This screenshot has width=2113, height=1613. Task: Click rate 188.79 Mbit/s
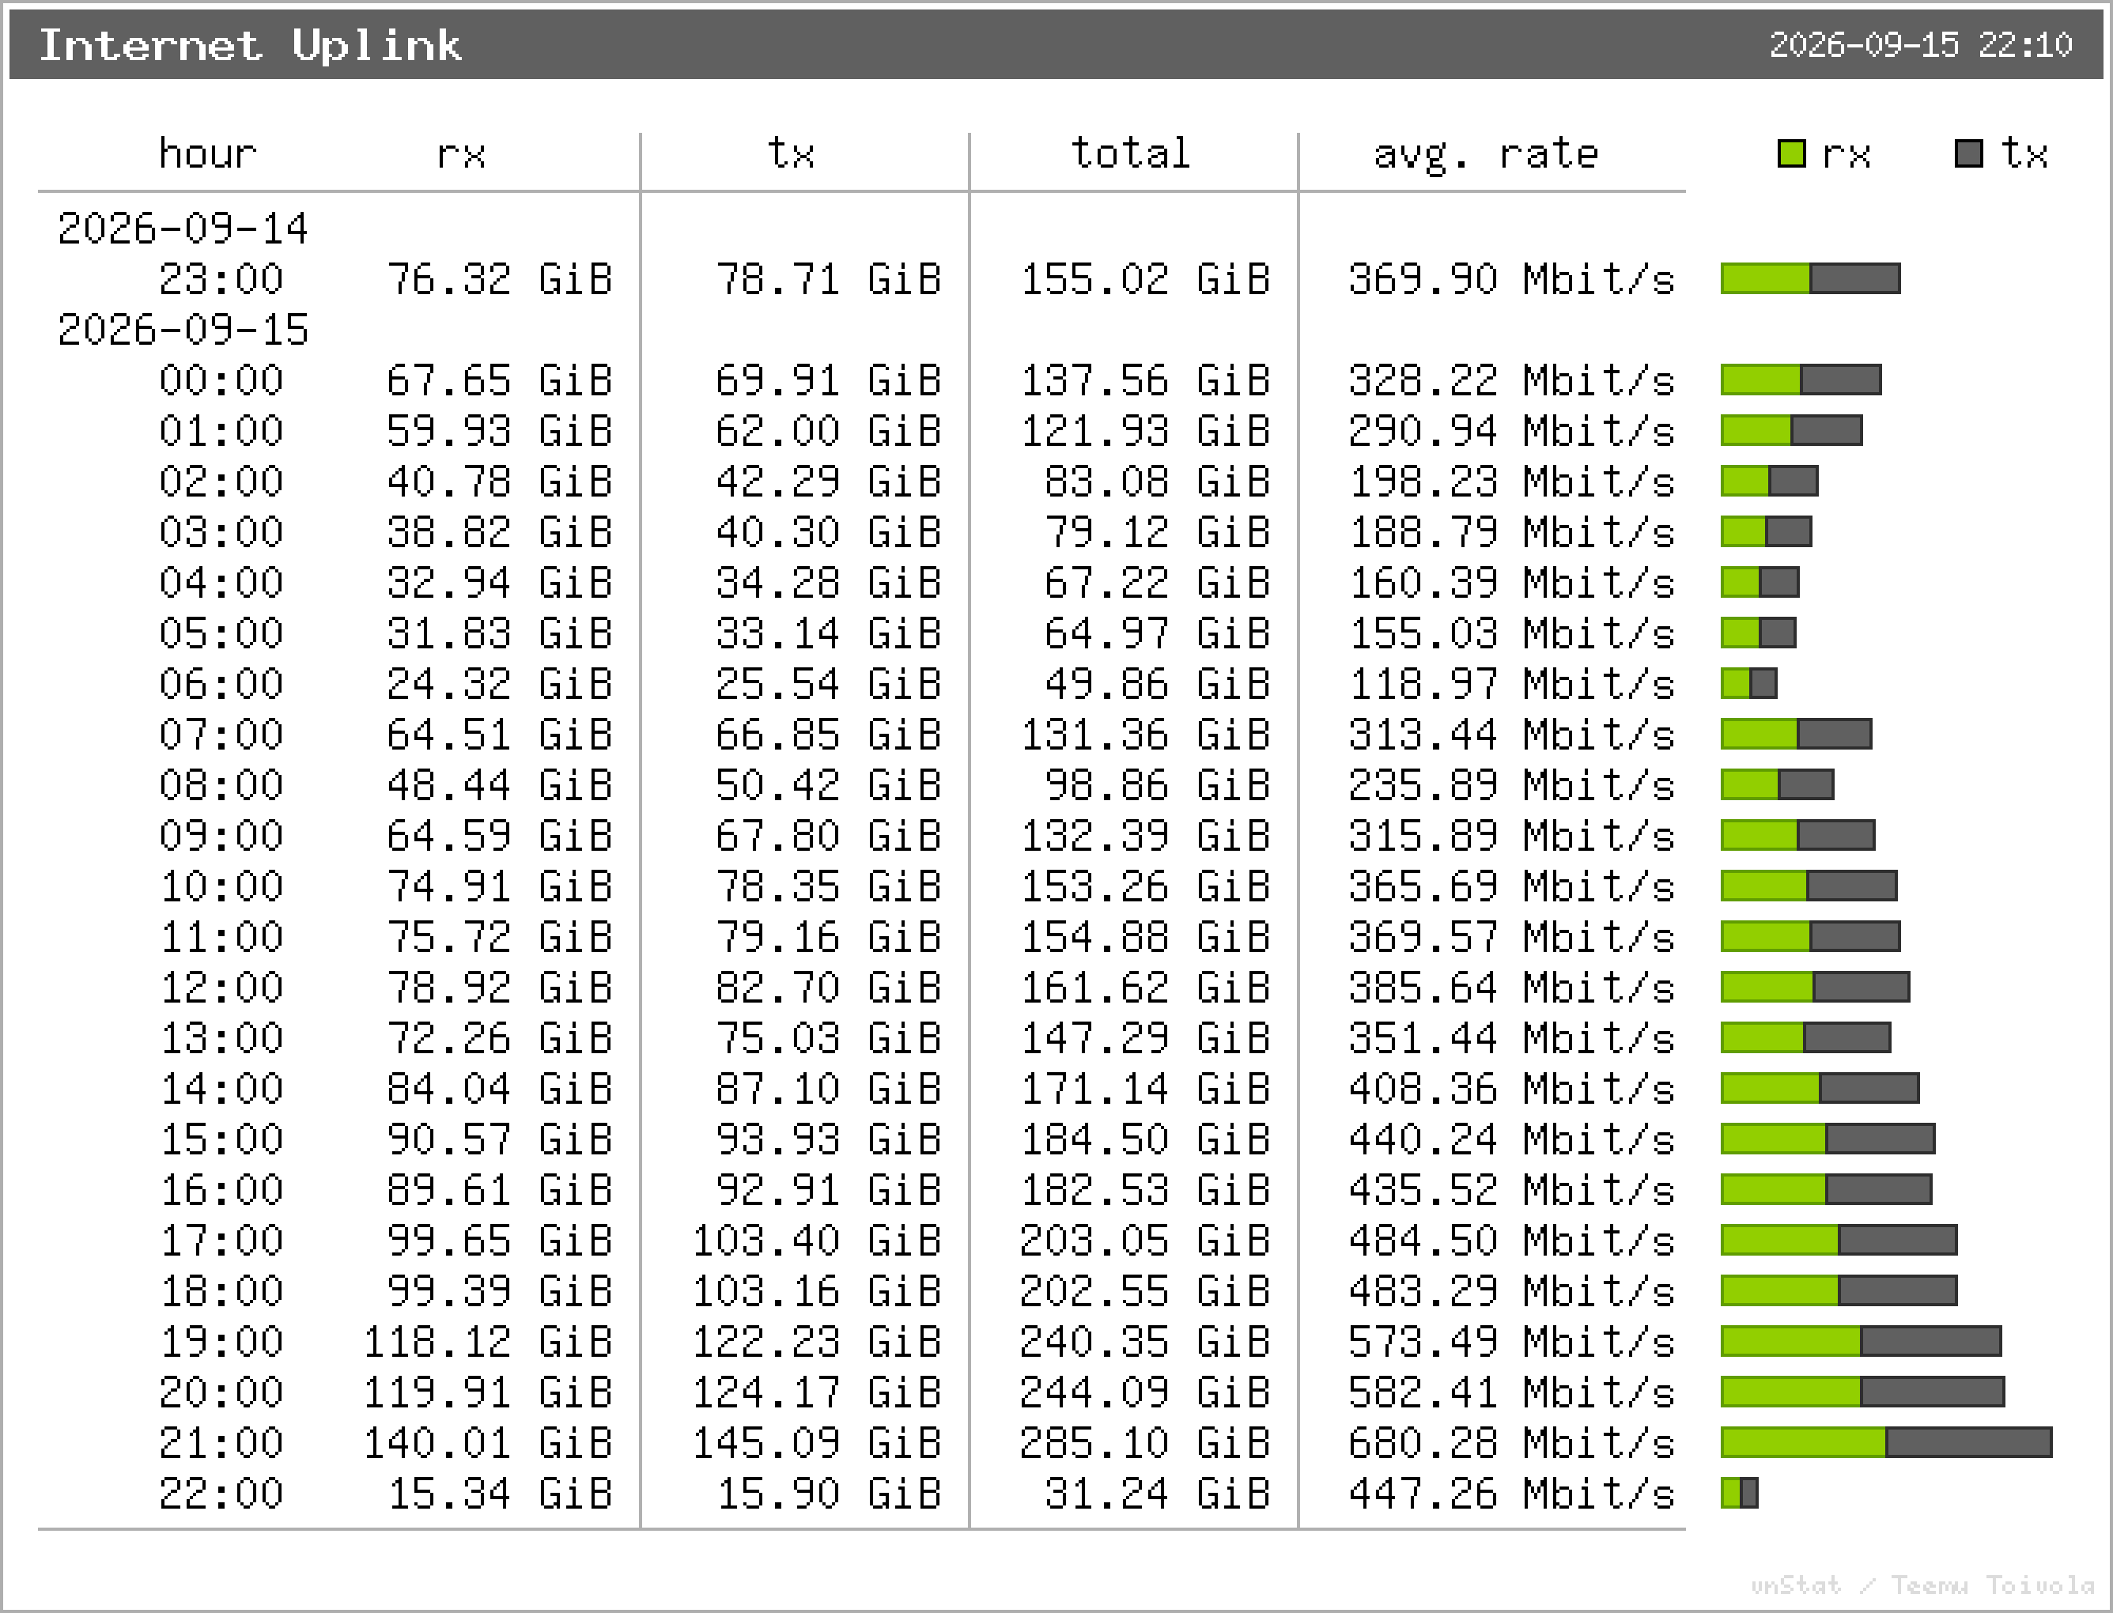tap(1511, 532)
